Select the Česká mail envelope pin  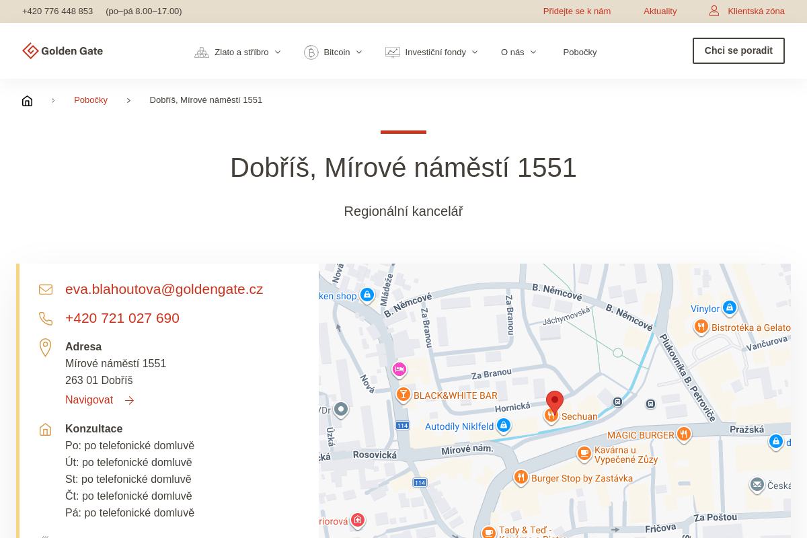click(757, 484)
